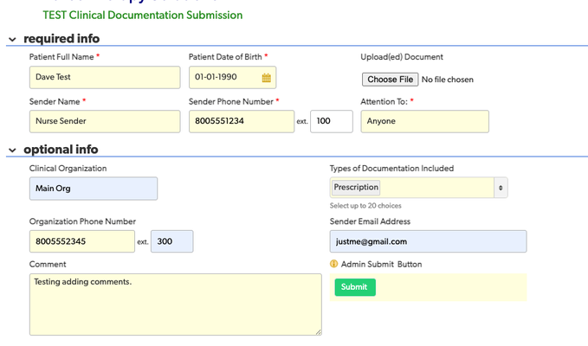Screen dimensions: 588x346
Task: Click the Organization Phone Number field
Action: click(82, 241)
